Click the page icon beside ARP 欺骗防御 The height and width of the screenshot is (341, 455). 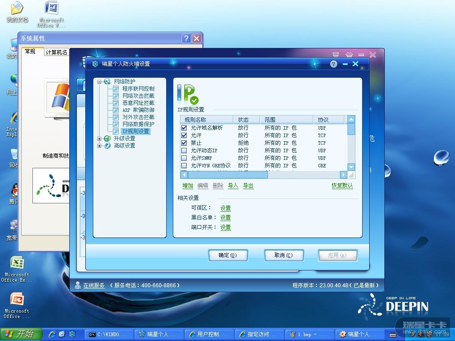click(116, 110)
